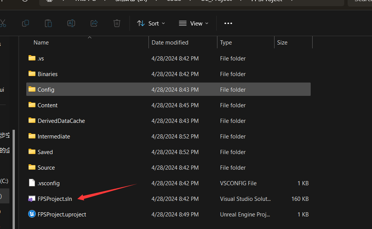Select the FPSProject.uproject Unreal Engine icon
372x229 pixels.
tap(32, 214)
